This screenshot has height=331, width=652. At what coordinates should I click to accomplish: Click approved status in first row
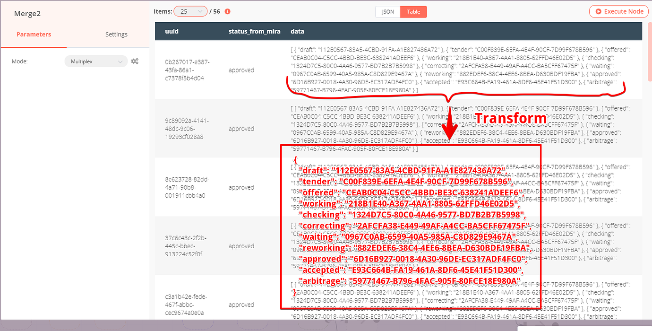tap(241, 70)
